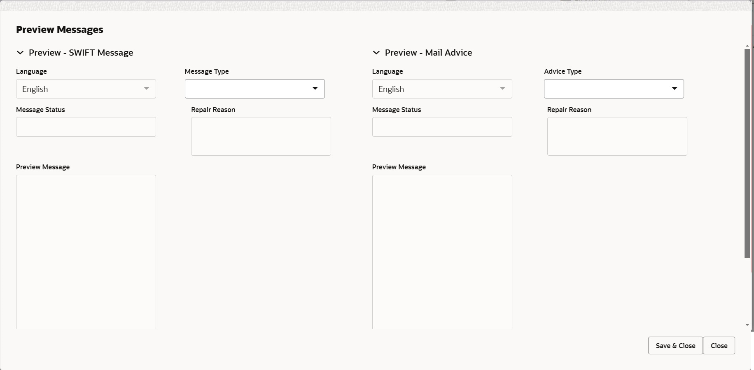
Task: Collapse the Preview - Mail Advice section
Action: pos(376,53)
